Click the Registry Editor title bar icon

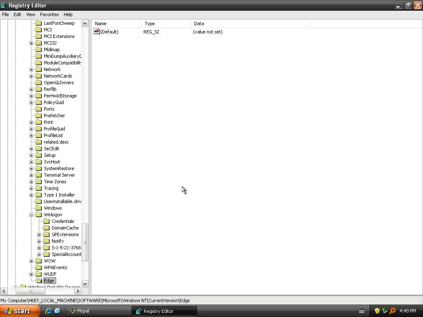point(4,5)
